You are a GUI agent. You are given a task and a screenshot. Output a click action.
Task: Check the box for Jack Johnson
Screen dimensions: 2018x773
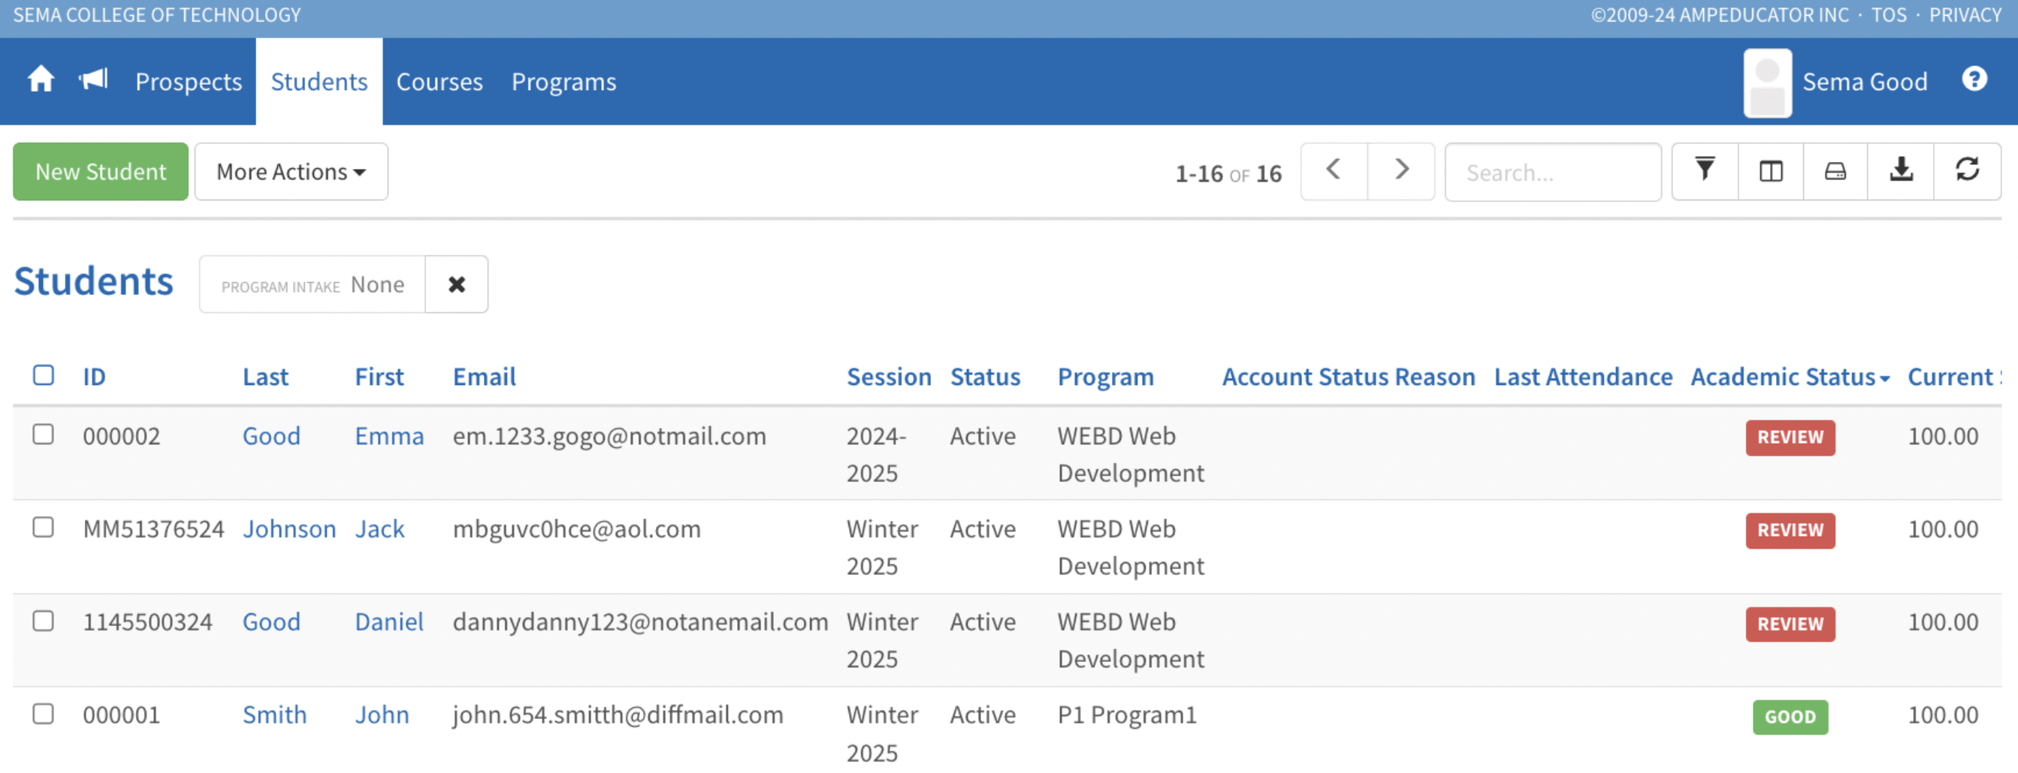coord(44,528)
